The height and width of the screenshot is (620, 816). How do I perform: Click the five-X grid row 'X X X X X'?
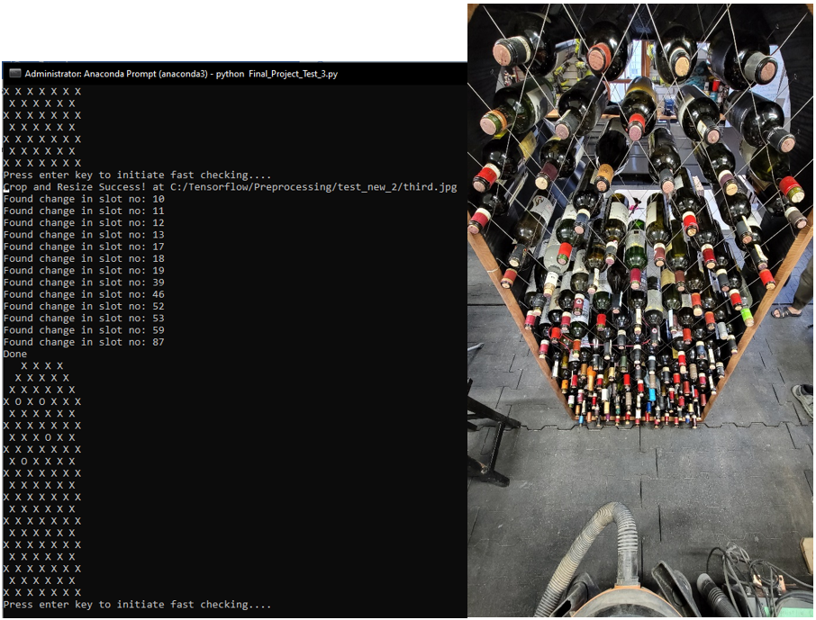click(x=42, y=378)
